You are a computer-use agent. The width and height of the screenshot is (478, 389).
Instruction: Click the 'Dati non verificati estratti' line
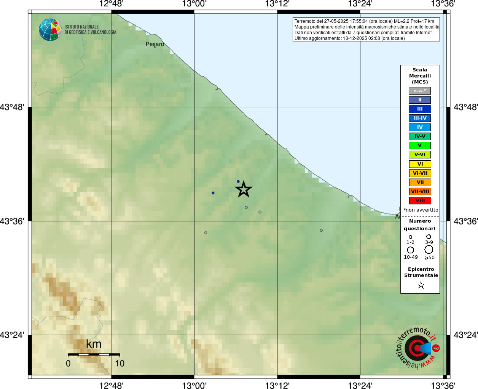coord(363,33)
